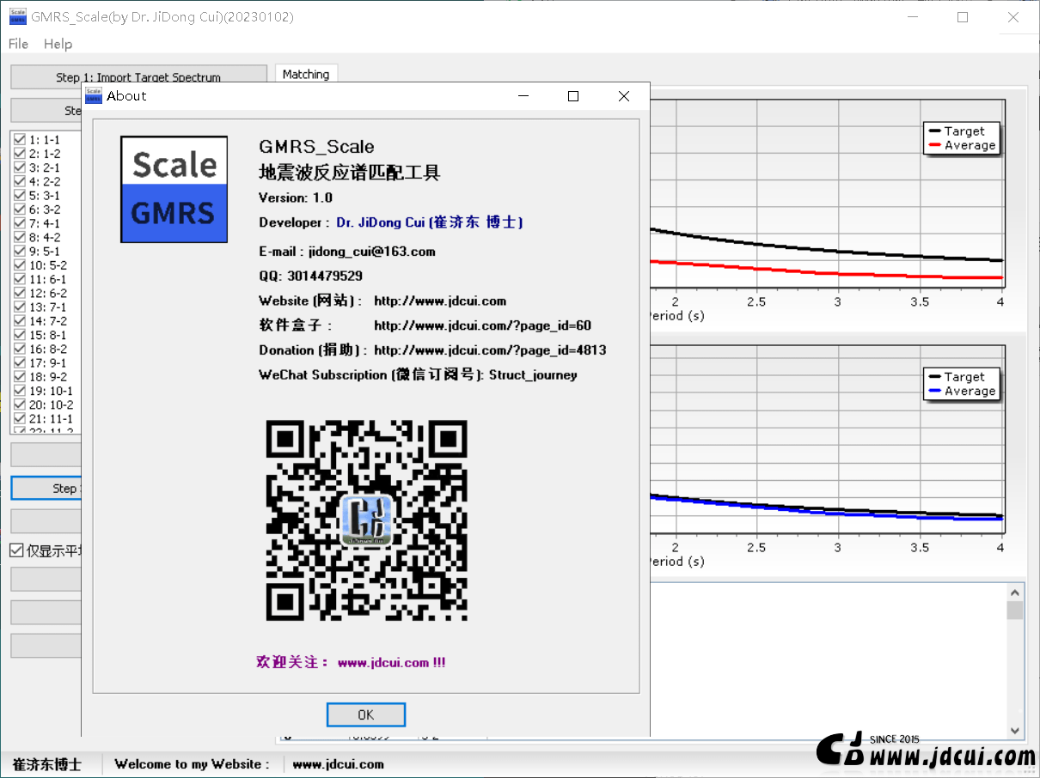The image size is (1040, 778).
Task: Select list row 17: 9-1
Action: [48, 363]
